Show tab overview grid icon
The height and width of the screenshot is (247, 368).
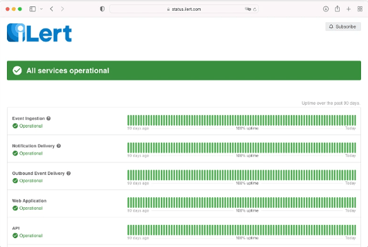pos(360,9)
